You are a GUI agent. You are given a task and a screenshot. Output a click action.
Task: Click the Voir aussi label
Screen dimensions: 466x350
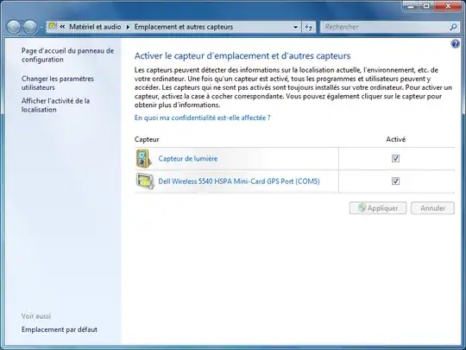pos(36,315)
